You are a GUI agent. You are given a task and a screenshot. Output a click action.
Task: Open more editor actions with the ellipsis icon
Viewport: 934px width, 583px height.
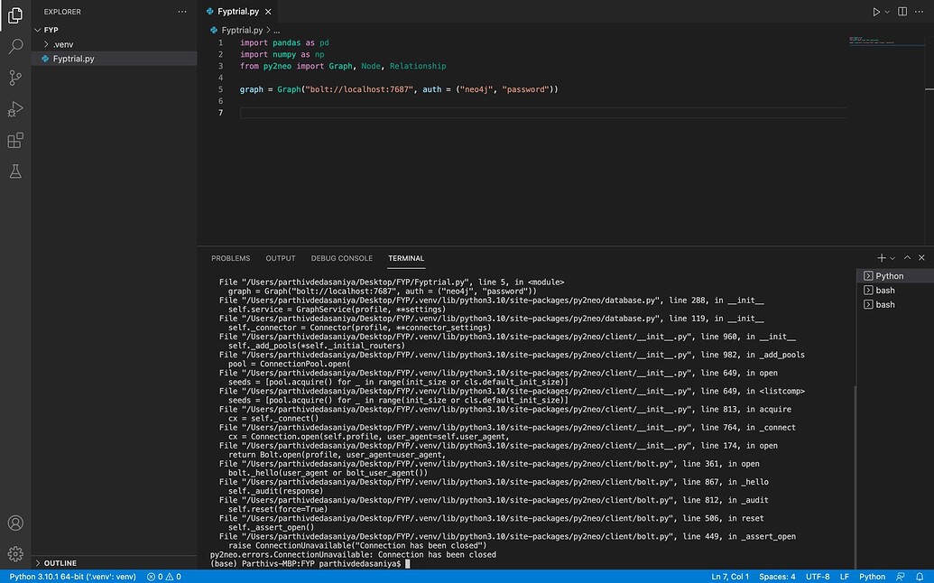click(x=920, y=12)
